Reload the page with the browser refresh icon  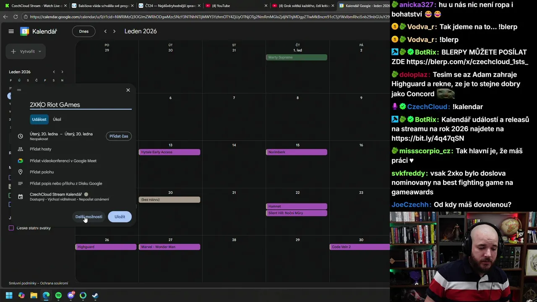coord(16,17)
